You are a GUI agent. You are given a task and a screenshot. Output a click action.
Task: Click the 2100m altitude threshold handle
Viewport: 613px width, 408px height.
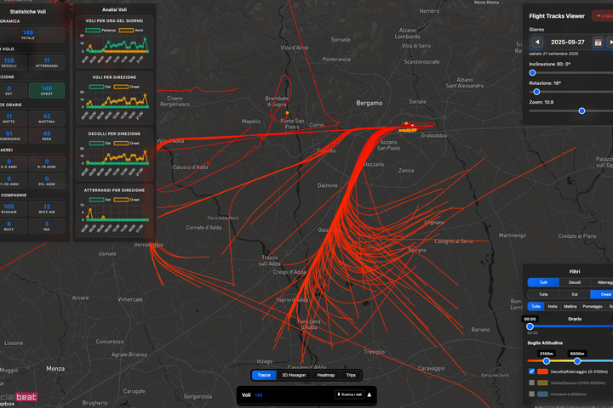pyautogui.click(x=546, y=361)
